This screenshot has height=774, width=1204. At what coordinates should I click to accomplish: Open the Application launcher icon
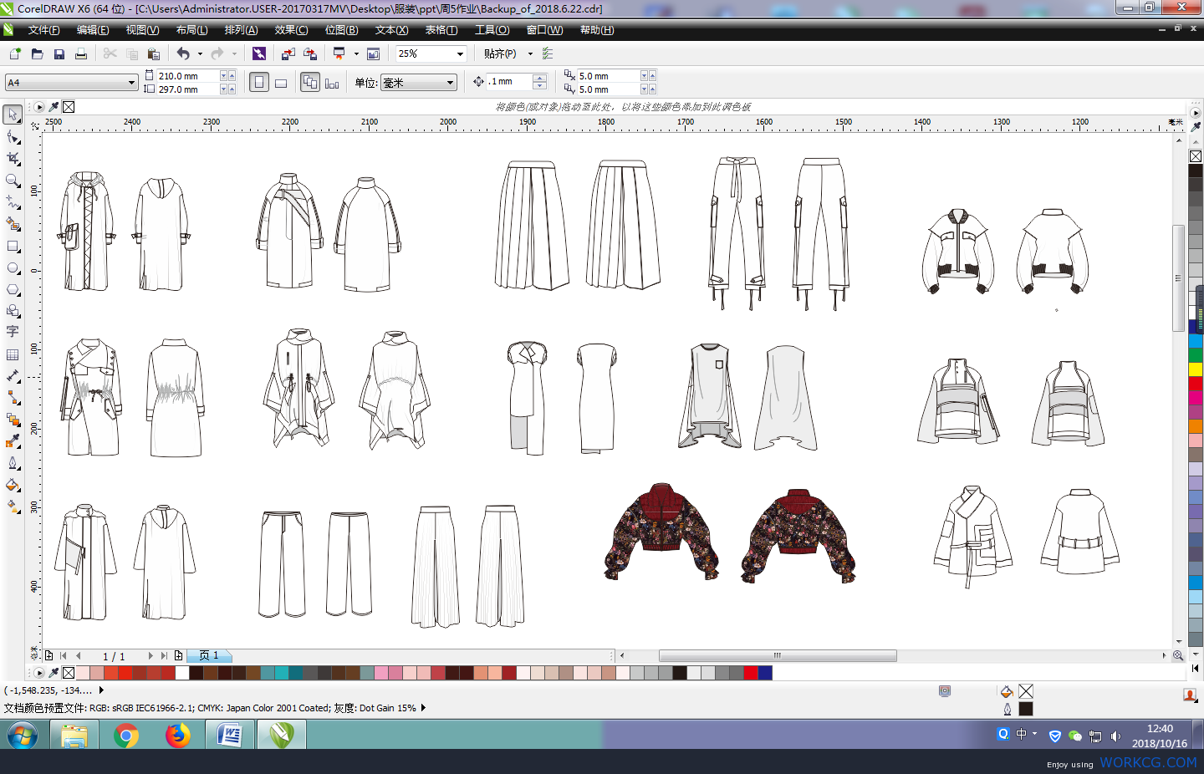click(339, 53)
